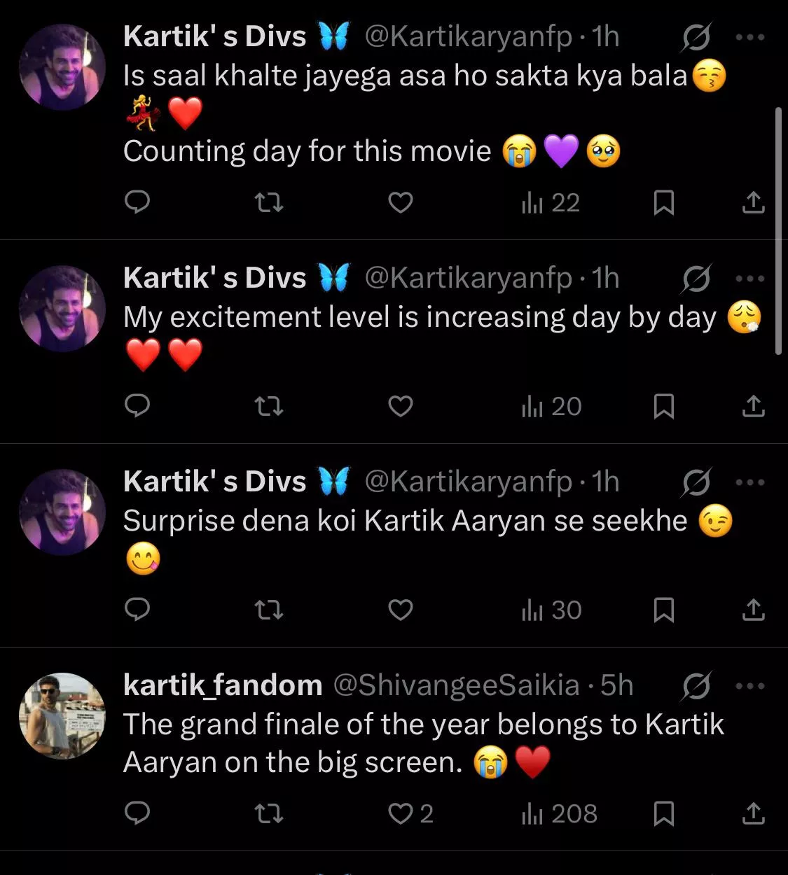Bookmark the "Surprise dena koi" tweet

(x=663, y=610)
